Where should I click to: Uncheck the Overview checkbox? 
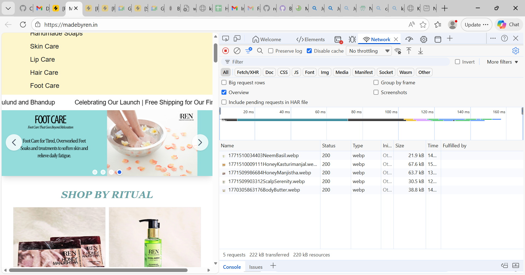tap(224, 92)
